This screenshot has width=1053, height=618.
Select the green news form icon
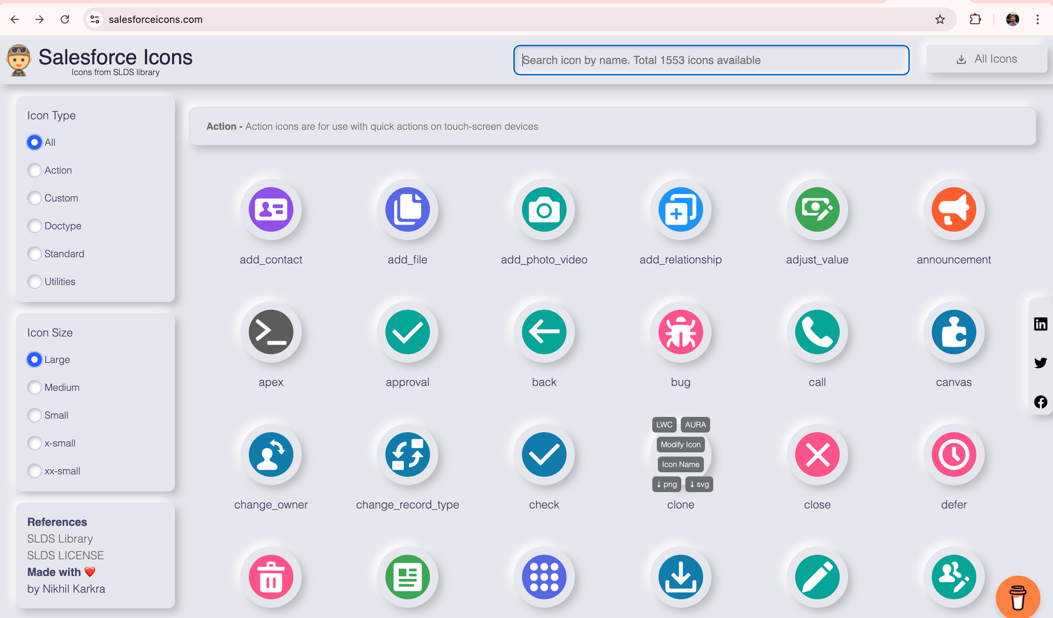pos(408,577)
